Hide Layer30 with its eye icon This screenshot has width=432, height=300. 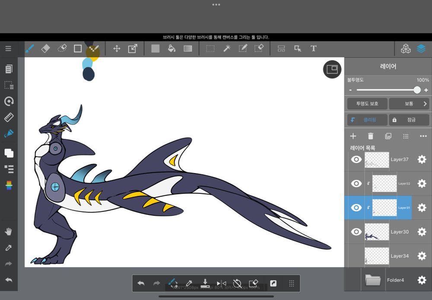356,232
